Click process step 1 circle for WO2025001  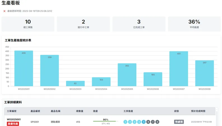[125, 122]
